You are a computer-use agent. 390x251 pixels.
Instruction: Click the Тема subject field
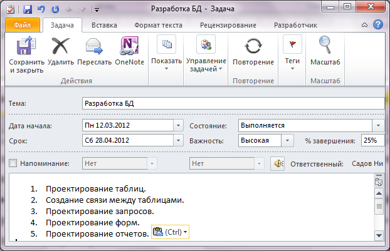point(233,103)
